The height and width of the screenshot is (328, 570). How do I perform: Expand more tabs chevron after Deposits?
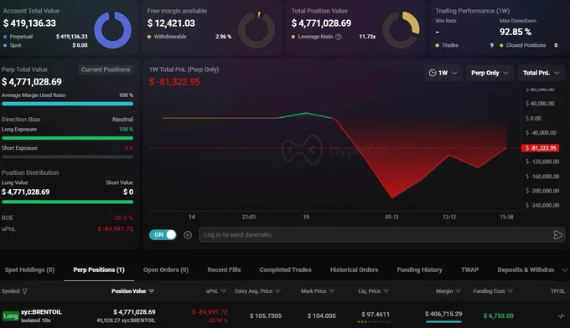coord(564,270)
